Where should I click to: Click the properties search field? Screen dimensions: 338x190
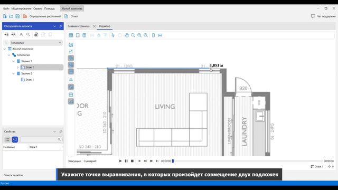pos(41,139)
